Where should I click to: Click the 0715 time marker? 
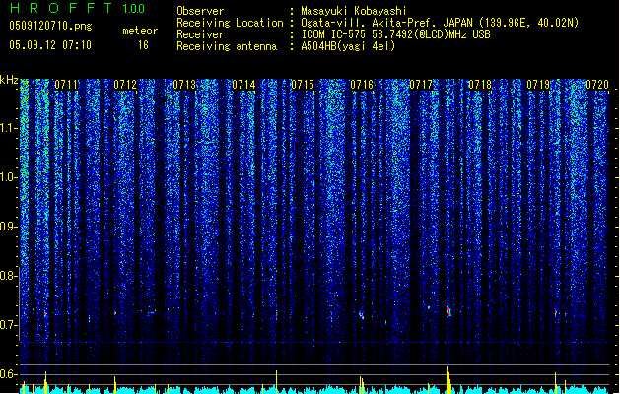click(x=303, y=85)
